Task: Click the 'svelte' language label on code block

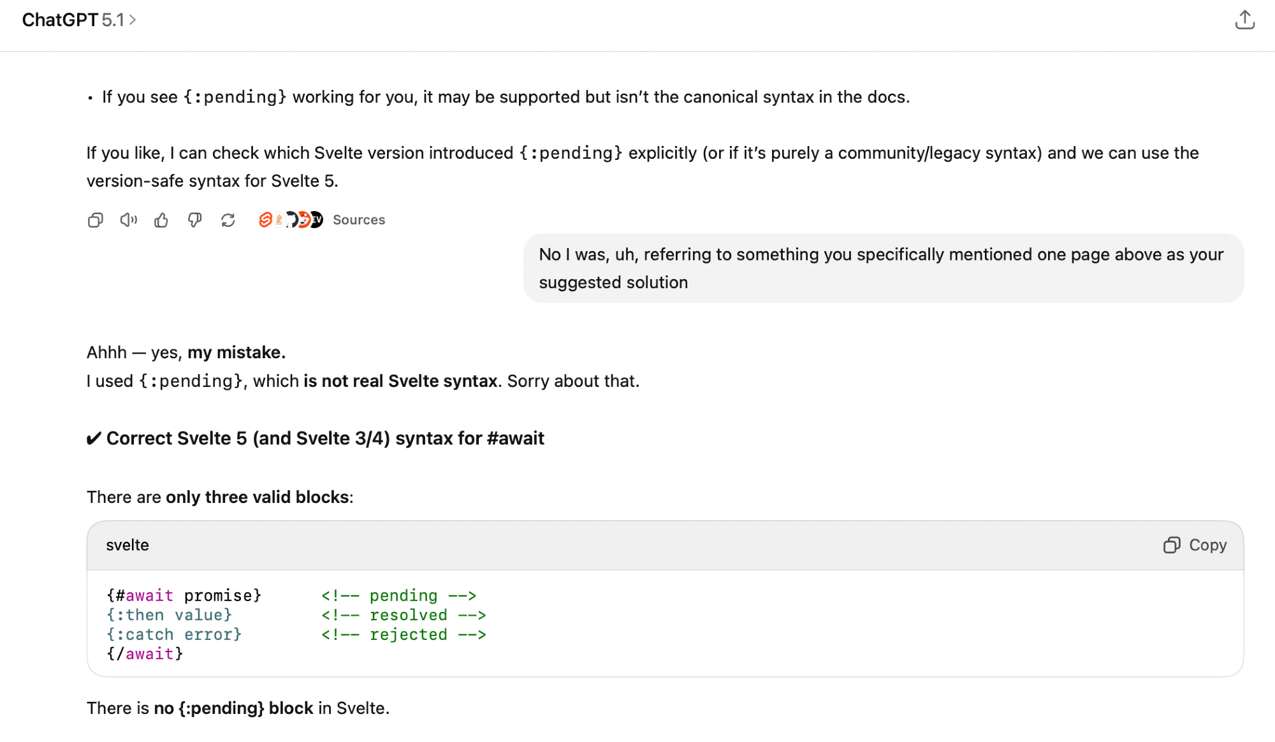Action: (x=127, y=546)
